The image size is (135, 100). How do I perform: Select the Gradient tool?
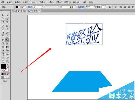(7, 47)
